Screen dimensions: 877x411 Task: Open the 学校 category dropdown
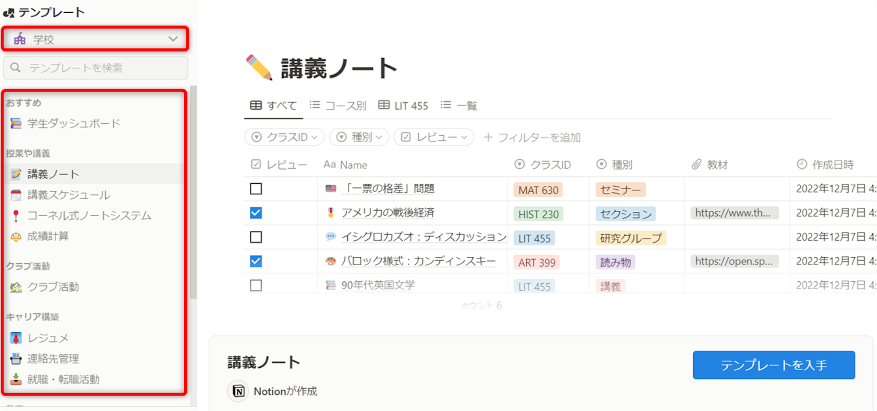(95, 39)
